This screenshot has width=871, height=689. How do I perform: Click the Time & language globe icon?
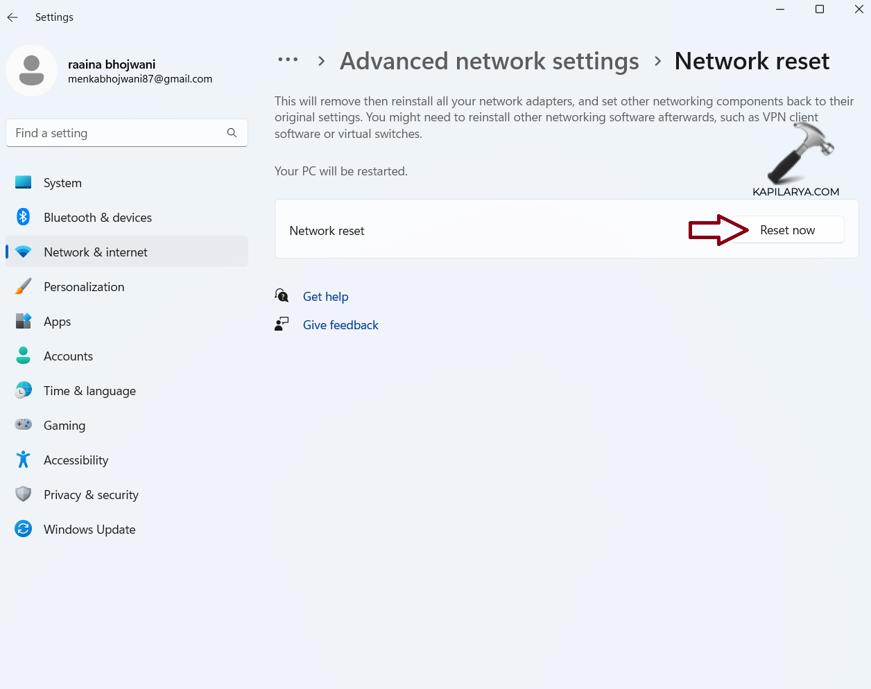click(x=23, y=390)
